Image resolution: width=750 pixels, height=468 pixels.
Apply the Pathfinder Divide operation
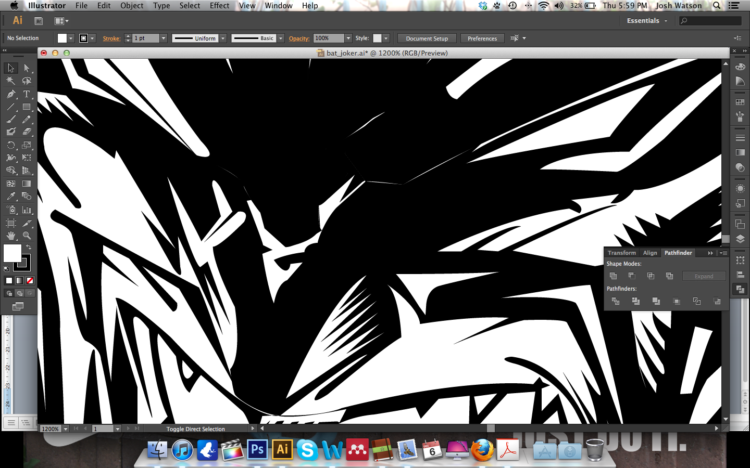point(615,301)
